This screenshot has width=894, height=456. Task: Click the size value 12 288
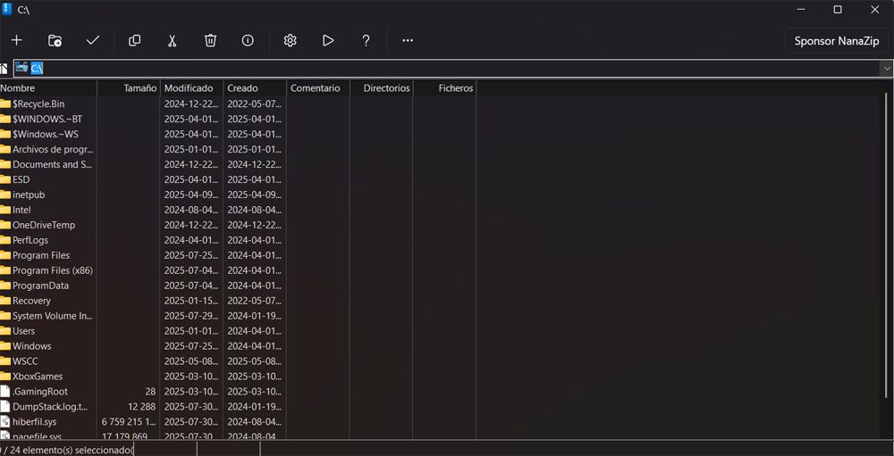coord(142,406)
